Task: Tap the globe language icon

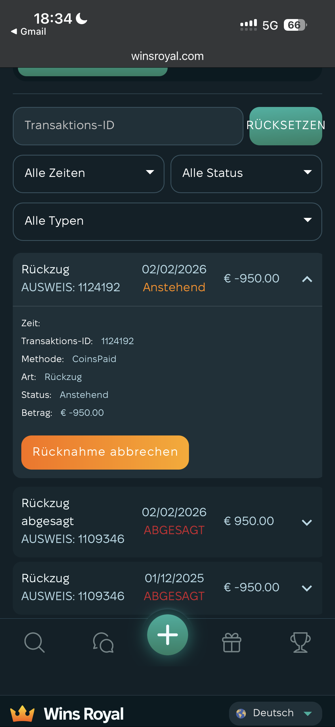Action: 241,713
